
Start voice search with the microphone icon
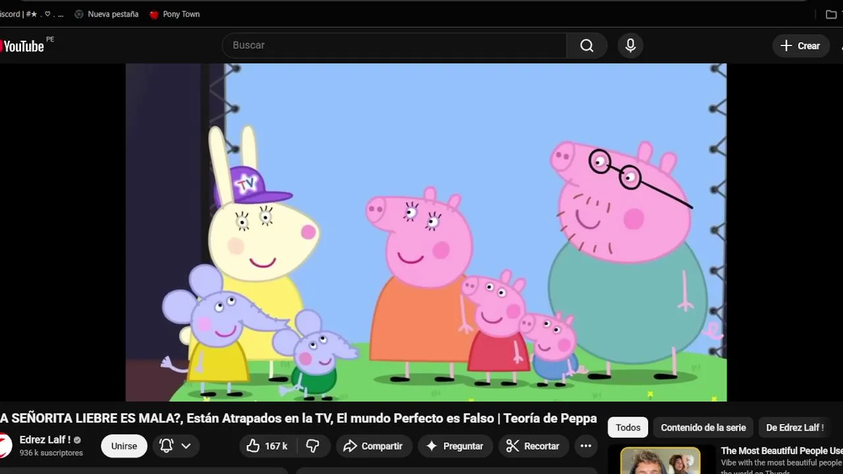[630, 45]
